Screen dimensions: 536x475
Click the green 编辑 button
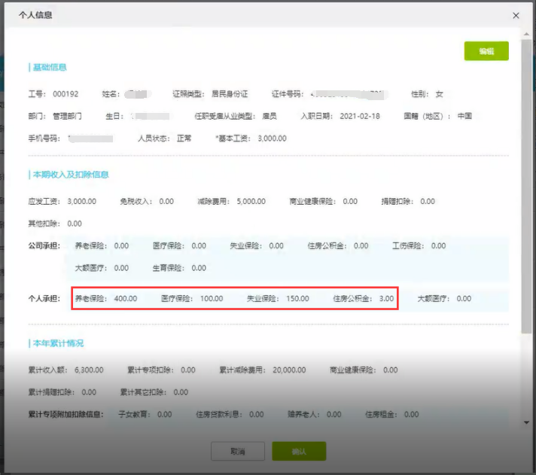coord(486,51)
